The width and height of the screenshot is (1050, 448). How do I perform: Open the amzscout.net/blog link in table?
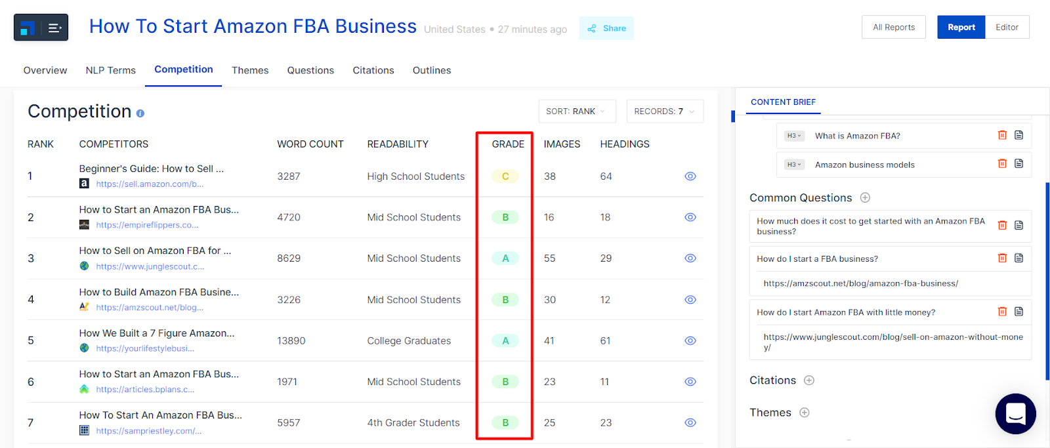(x=150, y=308)
